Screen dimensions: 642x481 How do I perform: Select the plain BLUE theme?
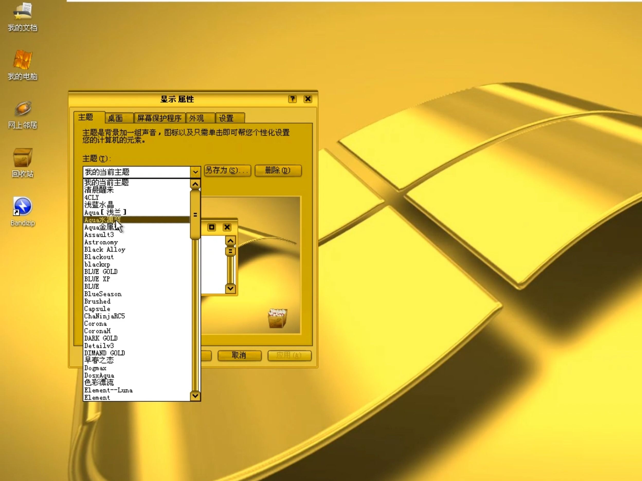point(137,286)
